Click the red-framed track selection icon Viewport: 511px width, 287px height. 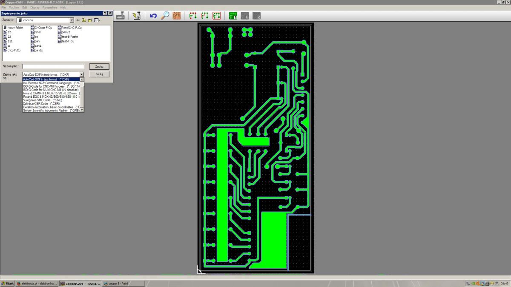click(x=216, y=16)
